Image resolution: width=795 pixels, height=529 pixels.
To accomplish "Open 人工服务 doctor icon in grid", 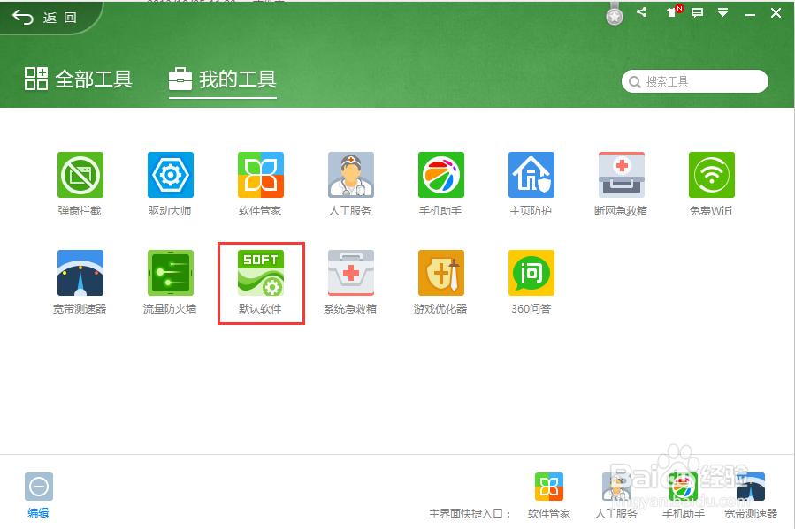I will (x=351, y=175).
